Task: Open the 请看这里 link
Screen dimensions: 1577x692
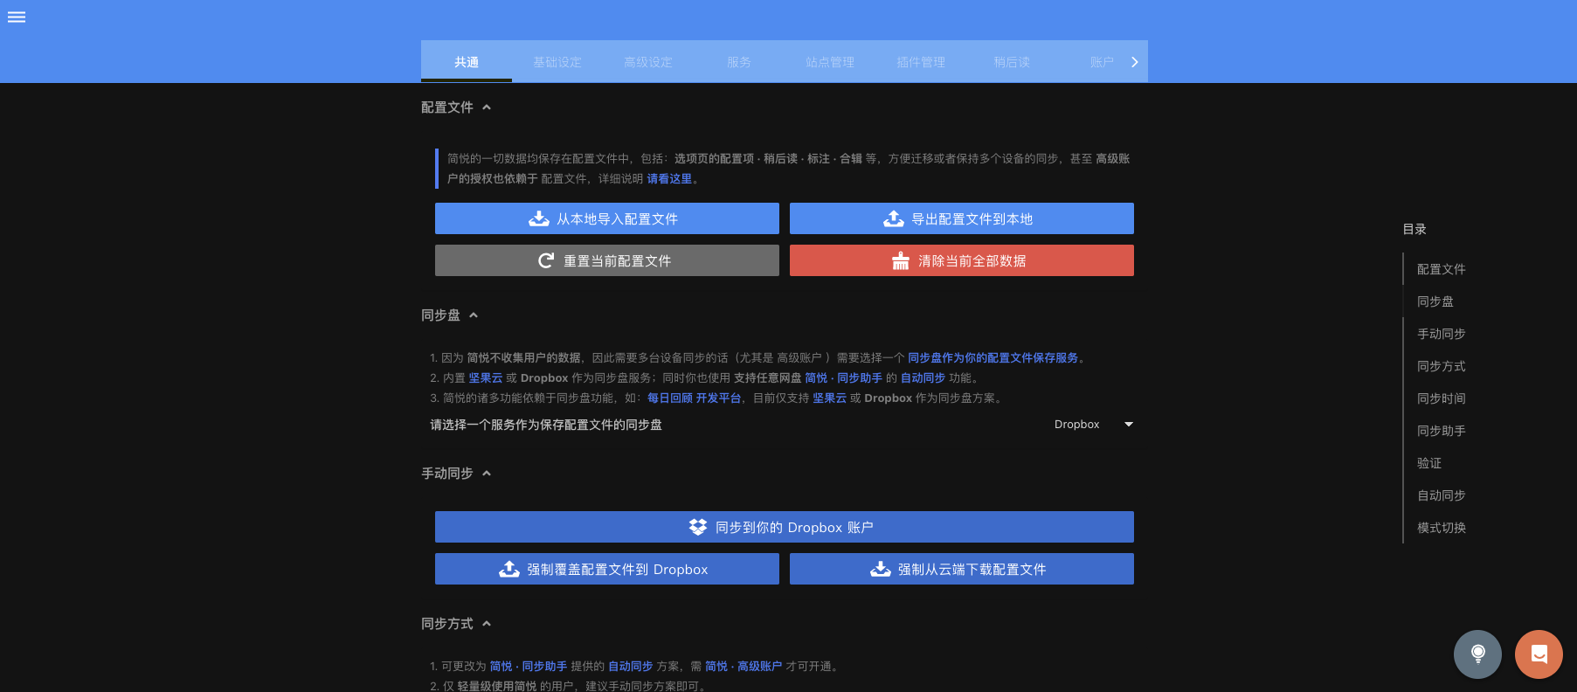Action: coord(669,178)
